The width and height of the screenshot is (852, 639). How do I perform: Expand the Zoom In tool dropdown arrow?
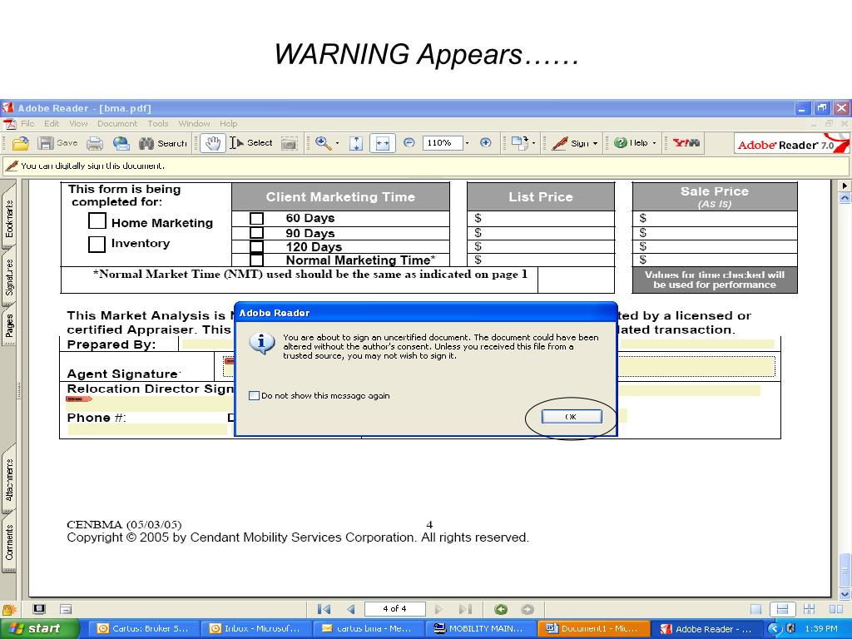click(338, 143)
